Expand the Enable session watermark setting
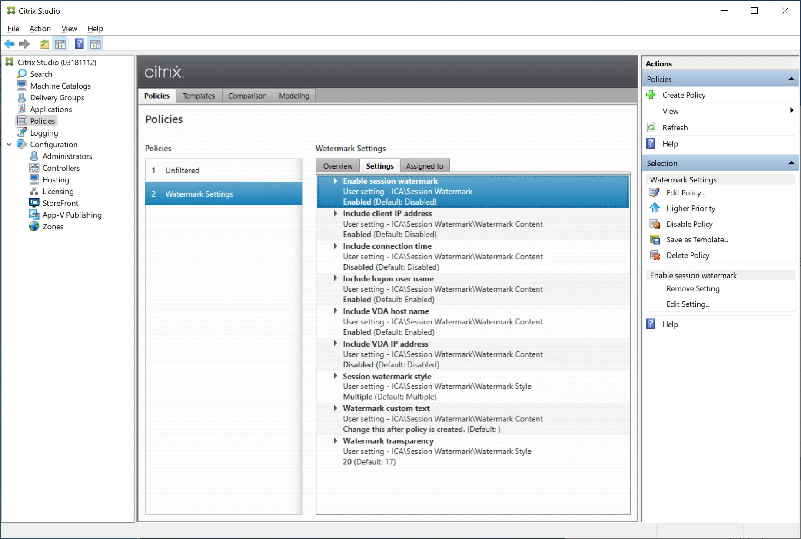This screenshot has width=801, height=539. [335, 181]
